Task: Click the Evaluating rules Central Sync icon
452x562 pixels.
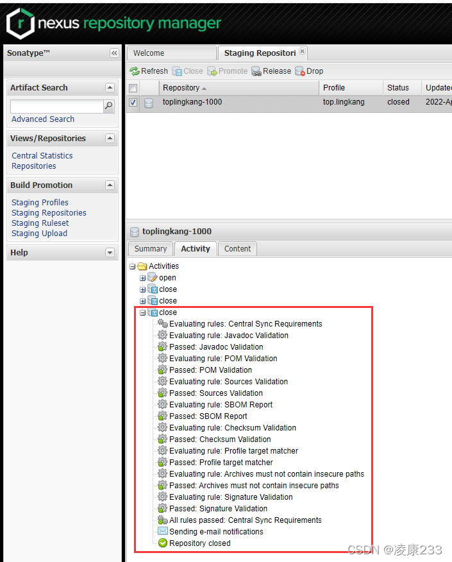Action: [163, 323]
